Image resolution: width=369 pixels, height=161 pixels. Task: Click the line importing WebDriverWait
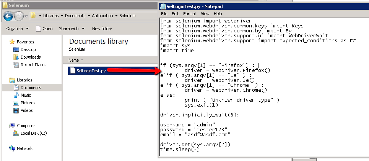pyautogui.click(x=244, y=36)
